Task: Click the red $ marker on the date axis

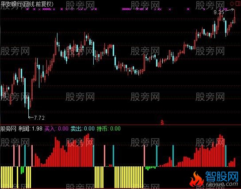Action: click(x=162, y=122)
